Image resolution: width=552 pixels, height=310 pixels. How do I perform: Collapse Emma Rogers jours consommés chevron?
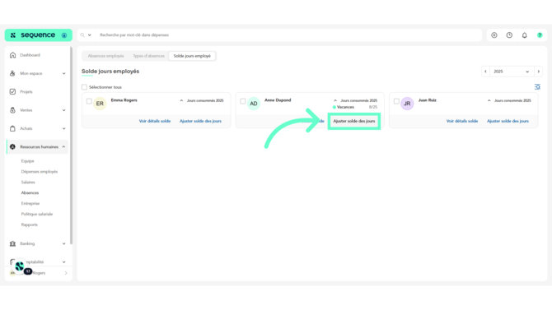(x=181, y=100)
